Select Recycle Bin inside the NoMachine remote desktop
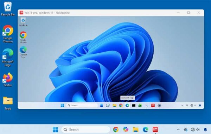The height and width of the screenshot is (134, 211). [23, 22]
